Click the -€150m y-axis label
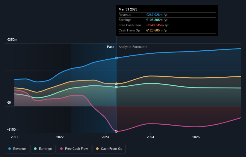246x157 pixels. point(13,129)
